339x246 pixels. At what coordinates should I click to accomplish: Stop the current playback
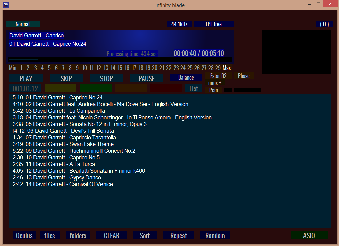pyautogui.click(x=107, y=78)
